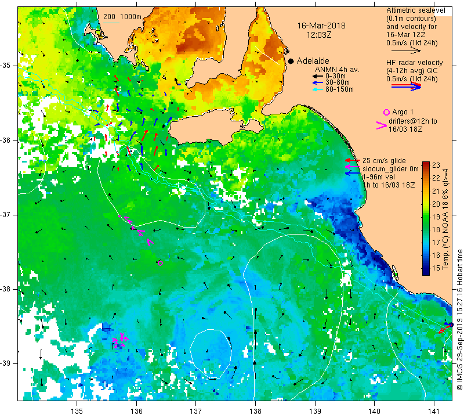Click Kangaroo Island on the map
The height and width of the screenshot is (418, 464).
click(207, 127)
